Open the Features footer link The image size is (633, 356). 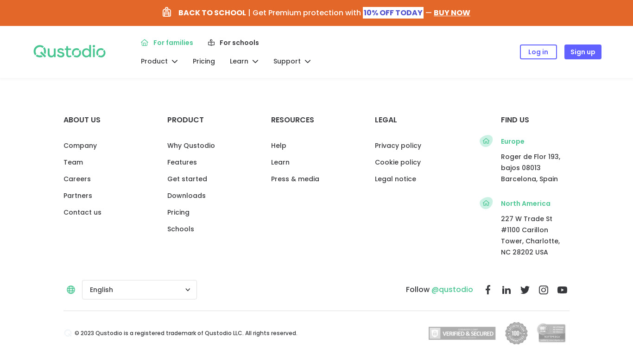tap(182, 162)
